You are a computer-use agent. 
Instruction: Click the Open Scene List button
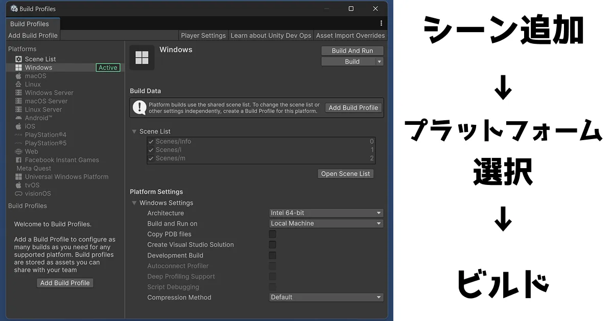(x=345, y=174)
